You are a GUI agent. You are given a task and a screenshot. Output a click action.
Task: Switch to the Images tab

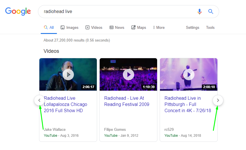pyautogui.click(x=70, y=28)
